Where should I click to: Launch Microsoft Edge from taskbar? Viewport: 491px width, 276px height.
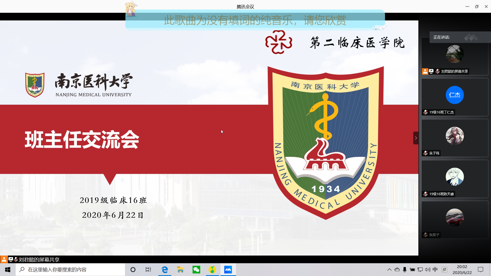(x=165, y=270)
